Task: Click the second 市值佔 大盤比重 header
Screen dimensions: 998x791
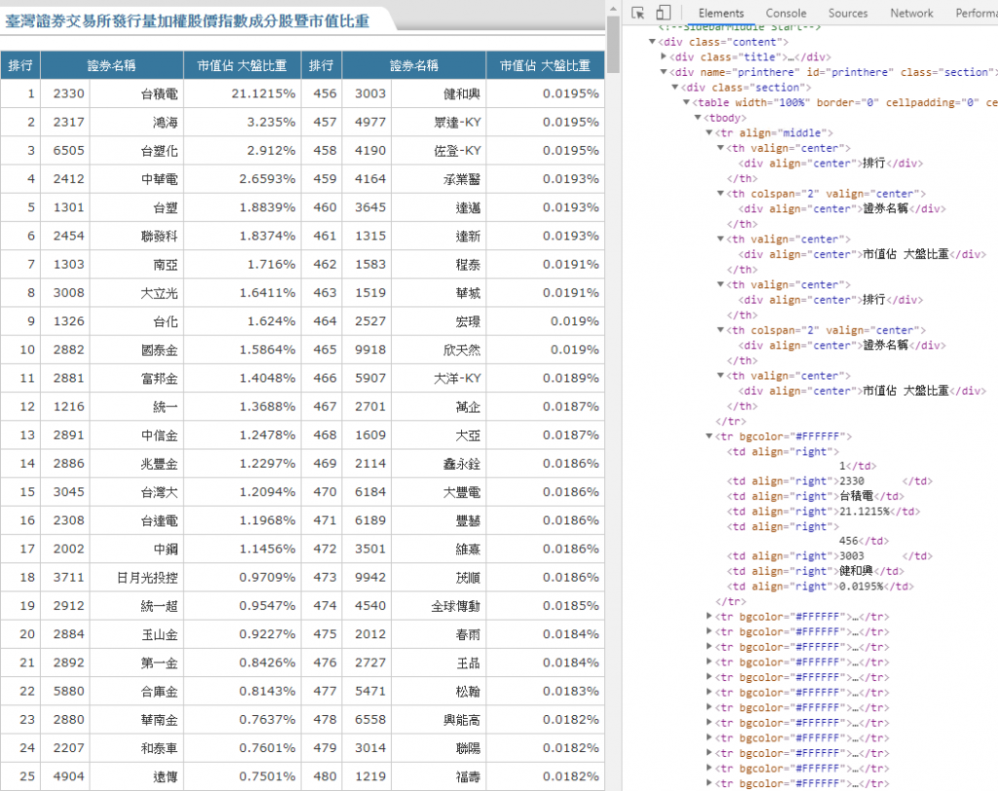Action: click(x=545, y=65)
